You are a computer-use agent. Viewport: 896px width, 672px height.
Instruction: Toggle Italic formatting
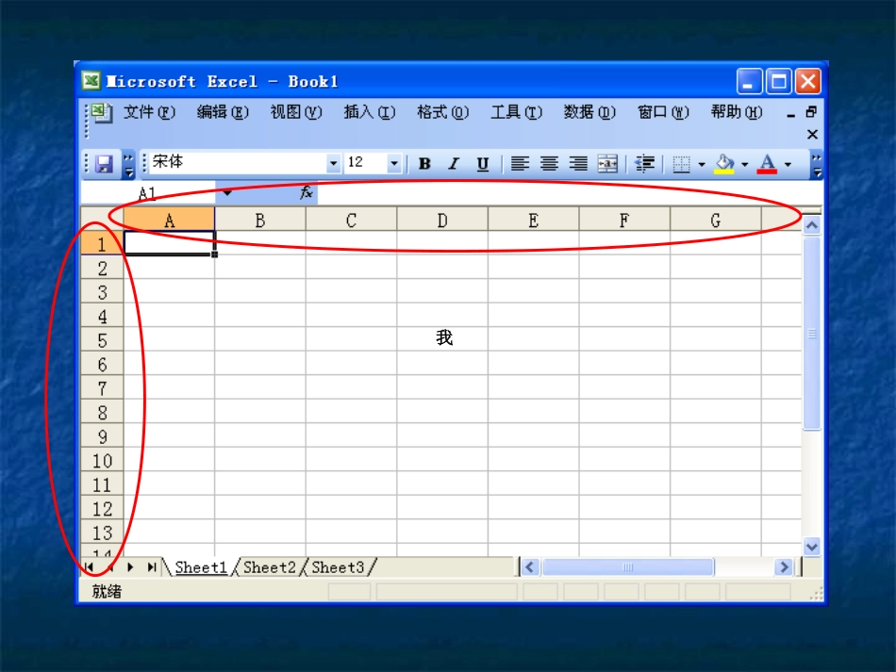click(454, 164)
